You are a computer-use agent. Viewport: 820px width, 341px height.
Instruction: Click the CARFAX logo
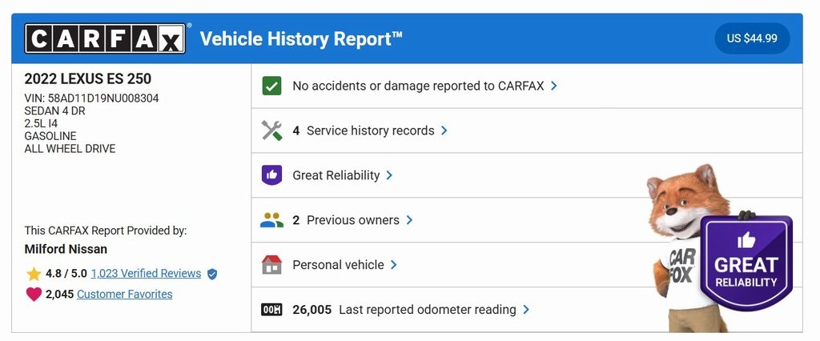point(105,38)
